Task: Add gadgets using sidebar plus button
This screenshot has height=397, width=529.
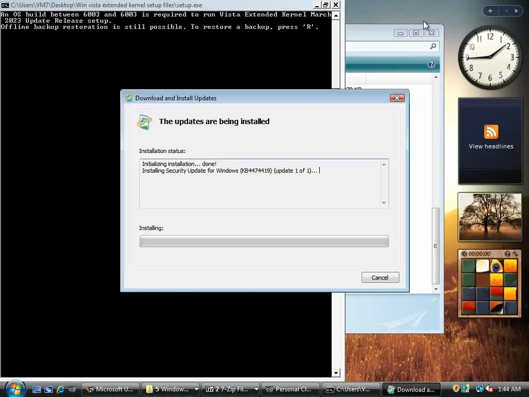Action: 490,11
